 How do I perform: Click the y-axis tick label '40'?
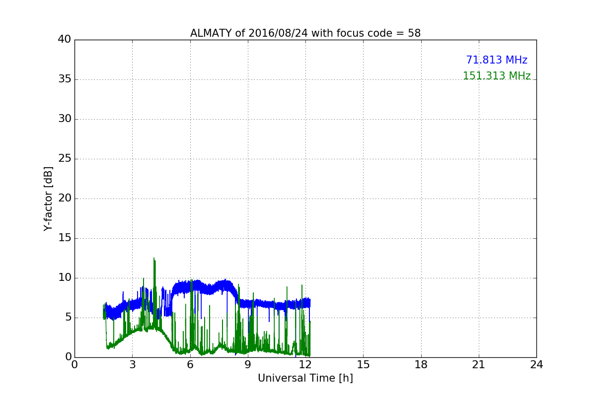click(65, 40)
